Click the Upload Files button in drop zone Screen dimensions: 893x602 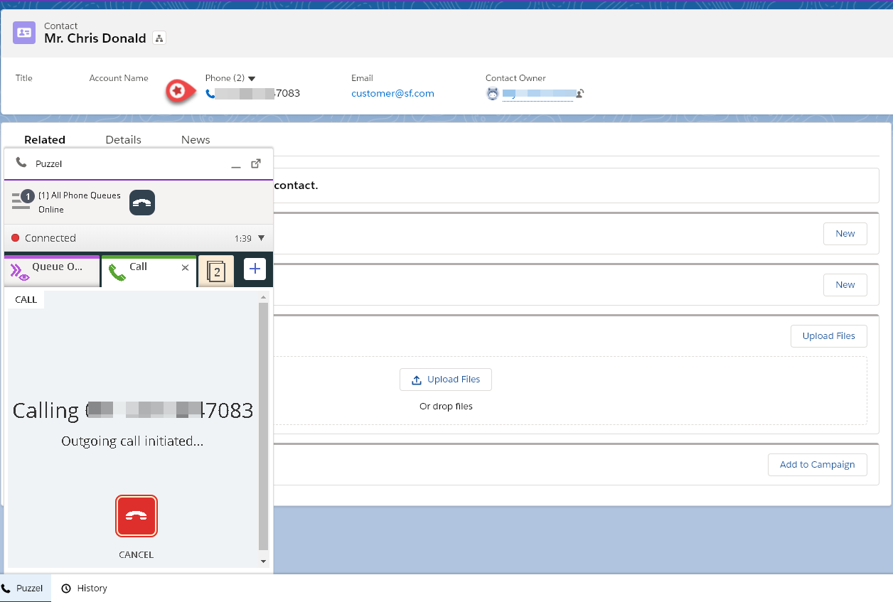(445, 380)
